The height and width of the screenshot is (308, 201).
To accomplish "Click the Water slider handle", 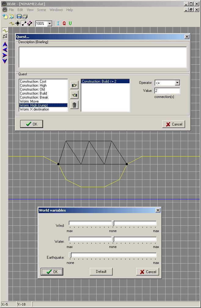I will 113,239.
